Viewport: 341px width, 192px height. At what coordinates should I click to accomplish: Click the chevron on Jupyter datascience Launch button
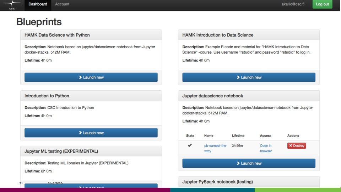point(238,163)
